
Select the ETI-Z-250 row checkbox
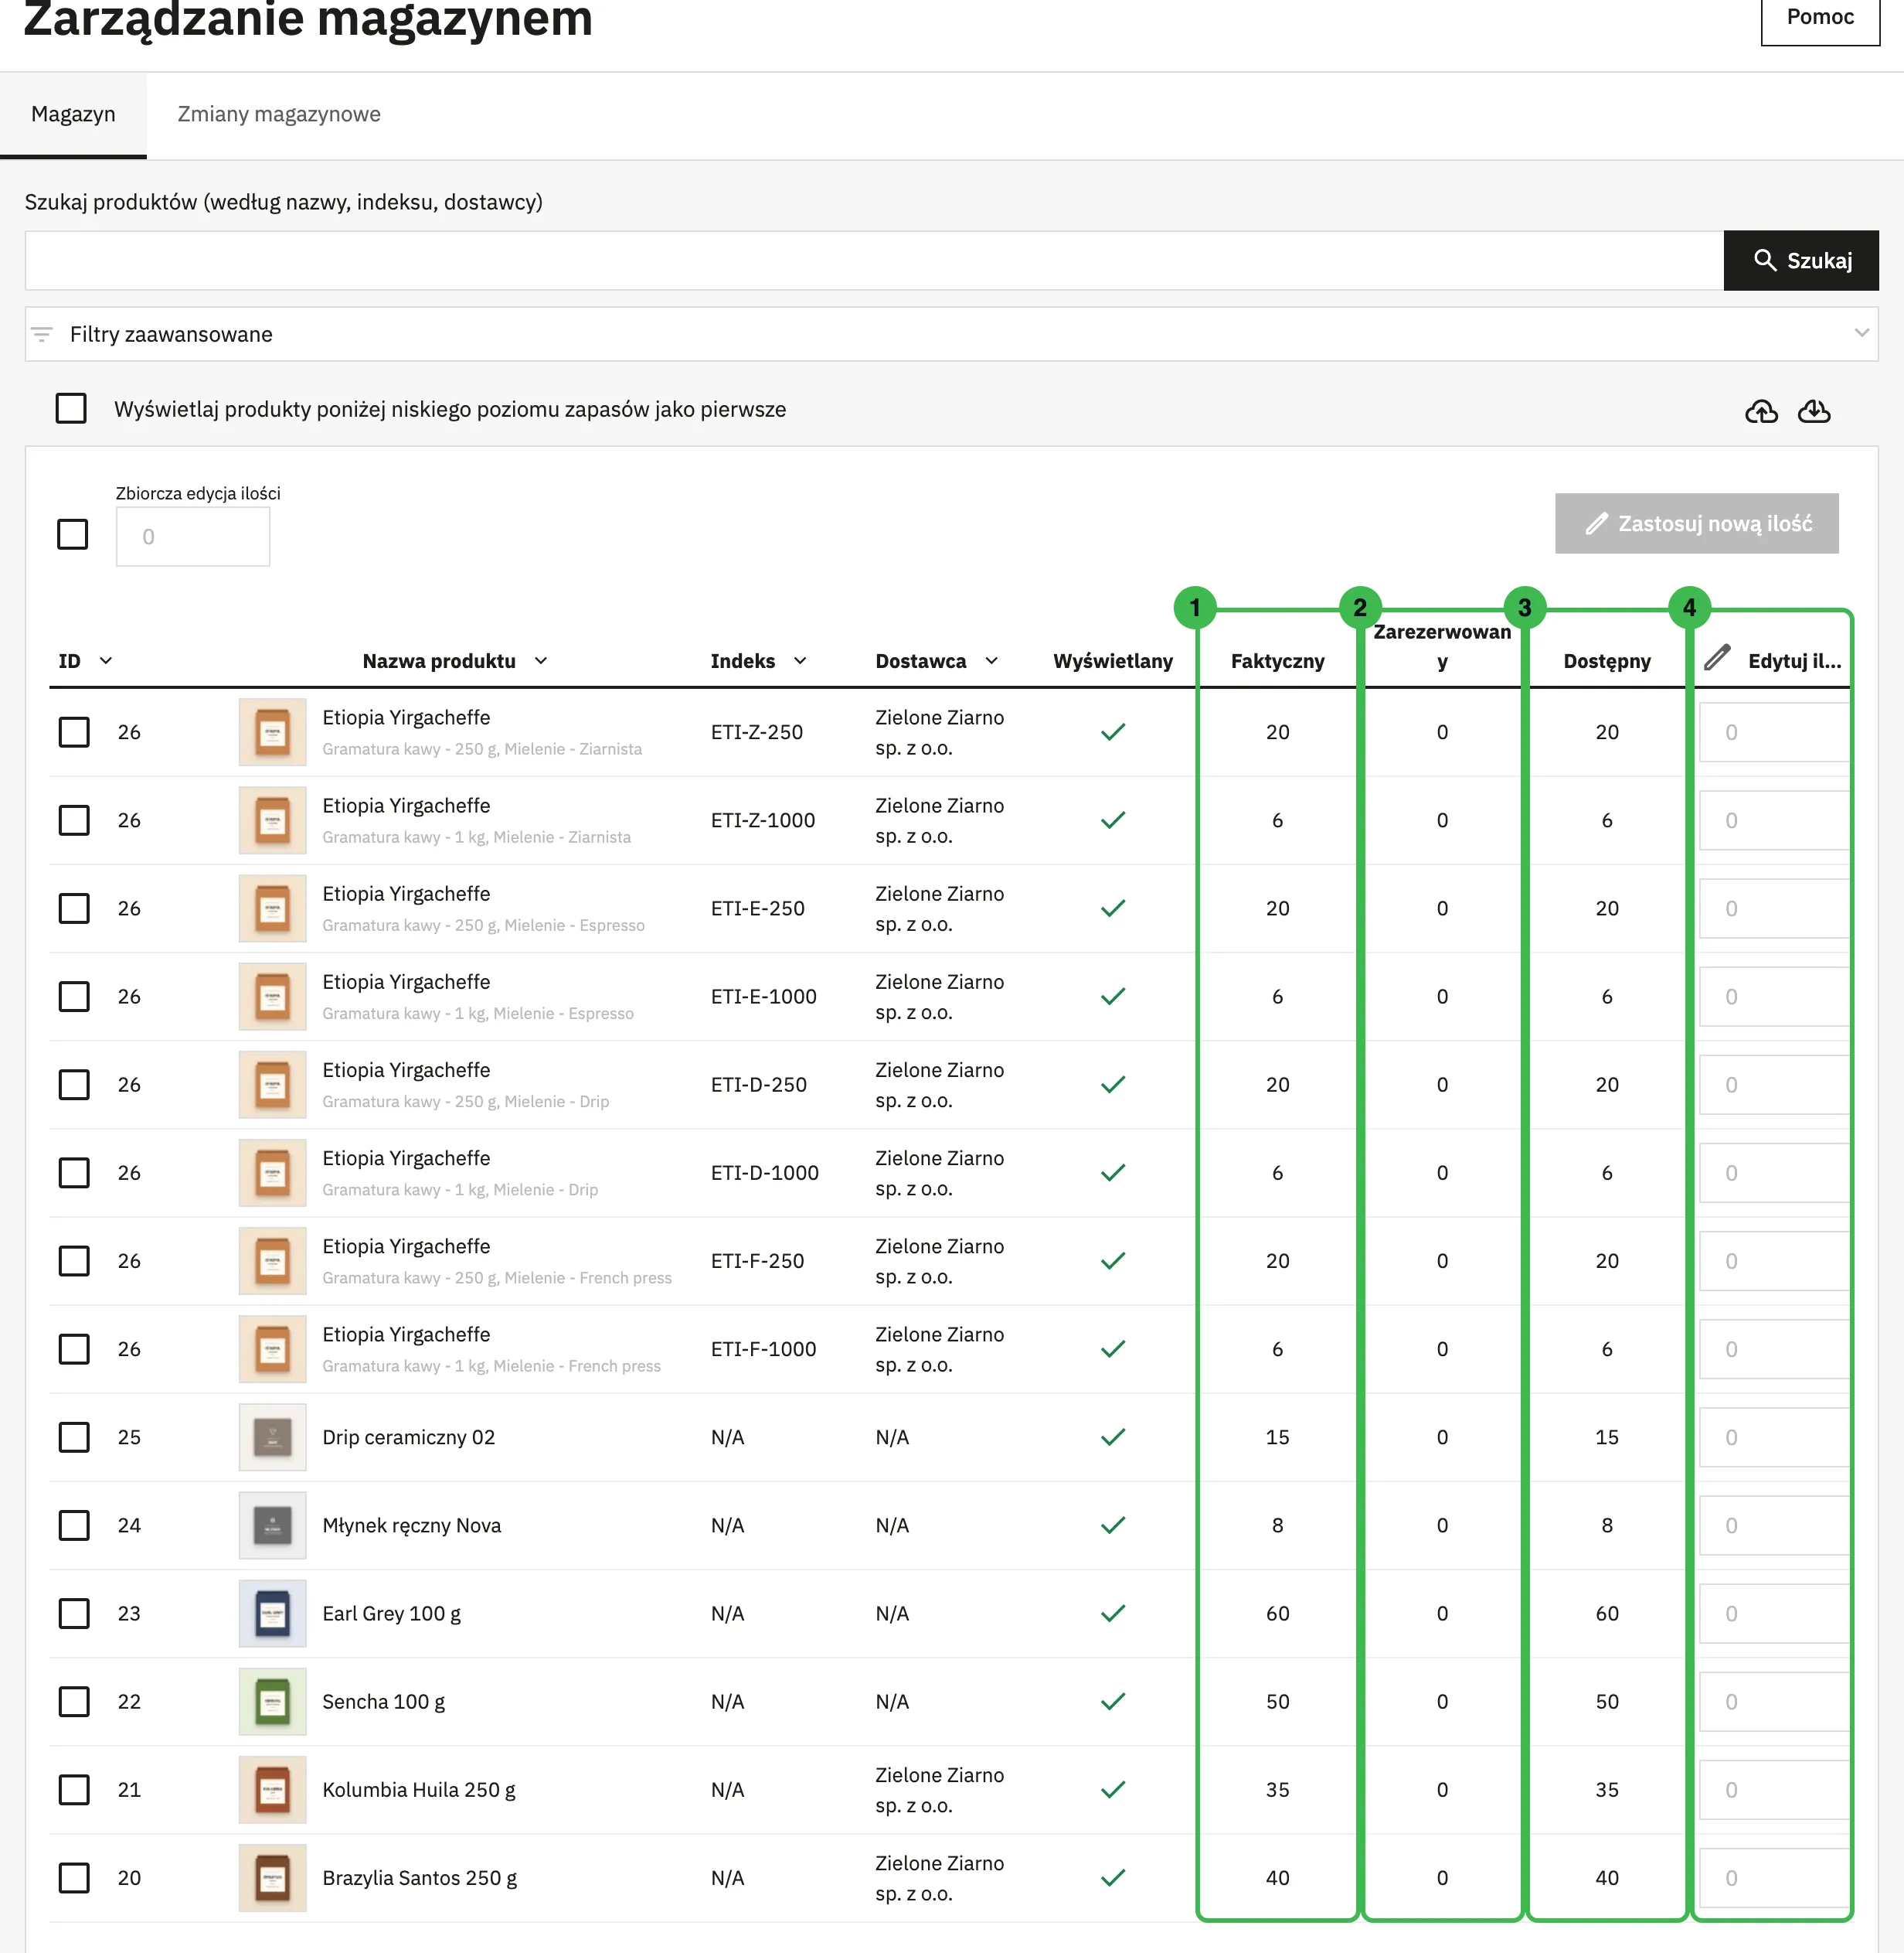pyautogui.click(x=74, y=732)
